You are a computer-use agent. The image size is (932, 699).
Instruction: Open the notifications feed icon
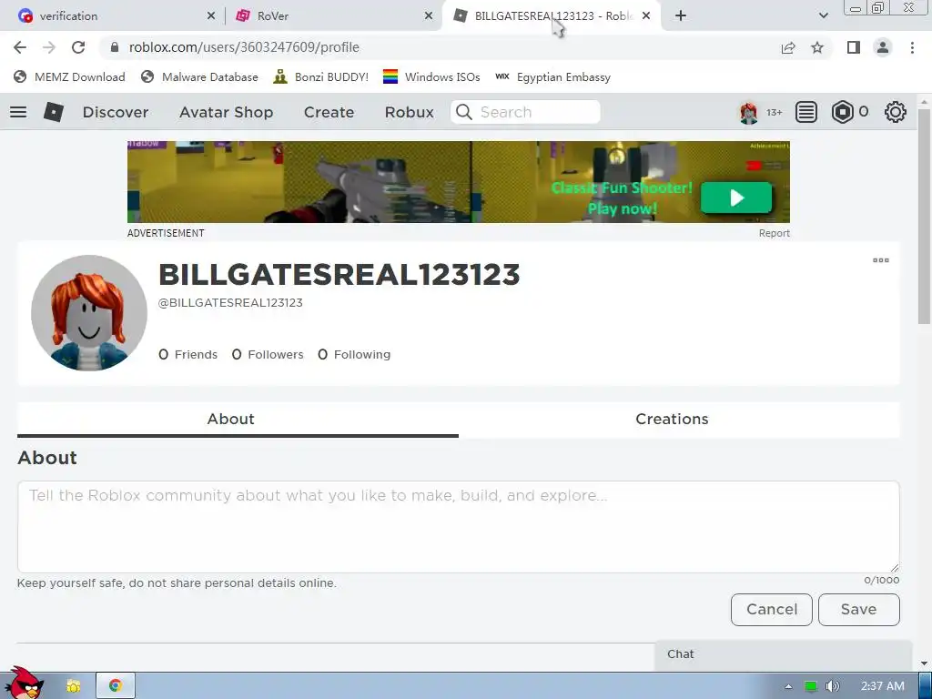(806, 112)
